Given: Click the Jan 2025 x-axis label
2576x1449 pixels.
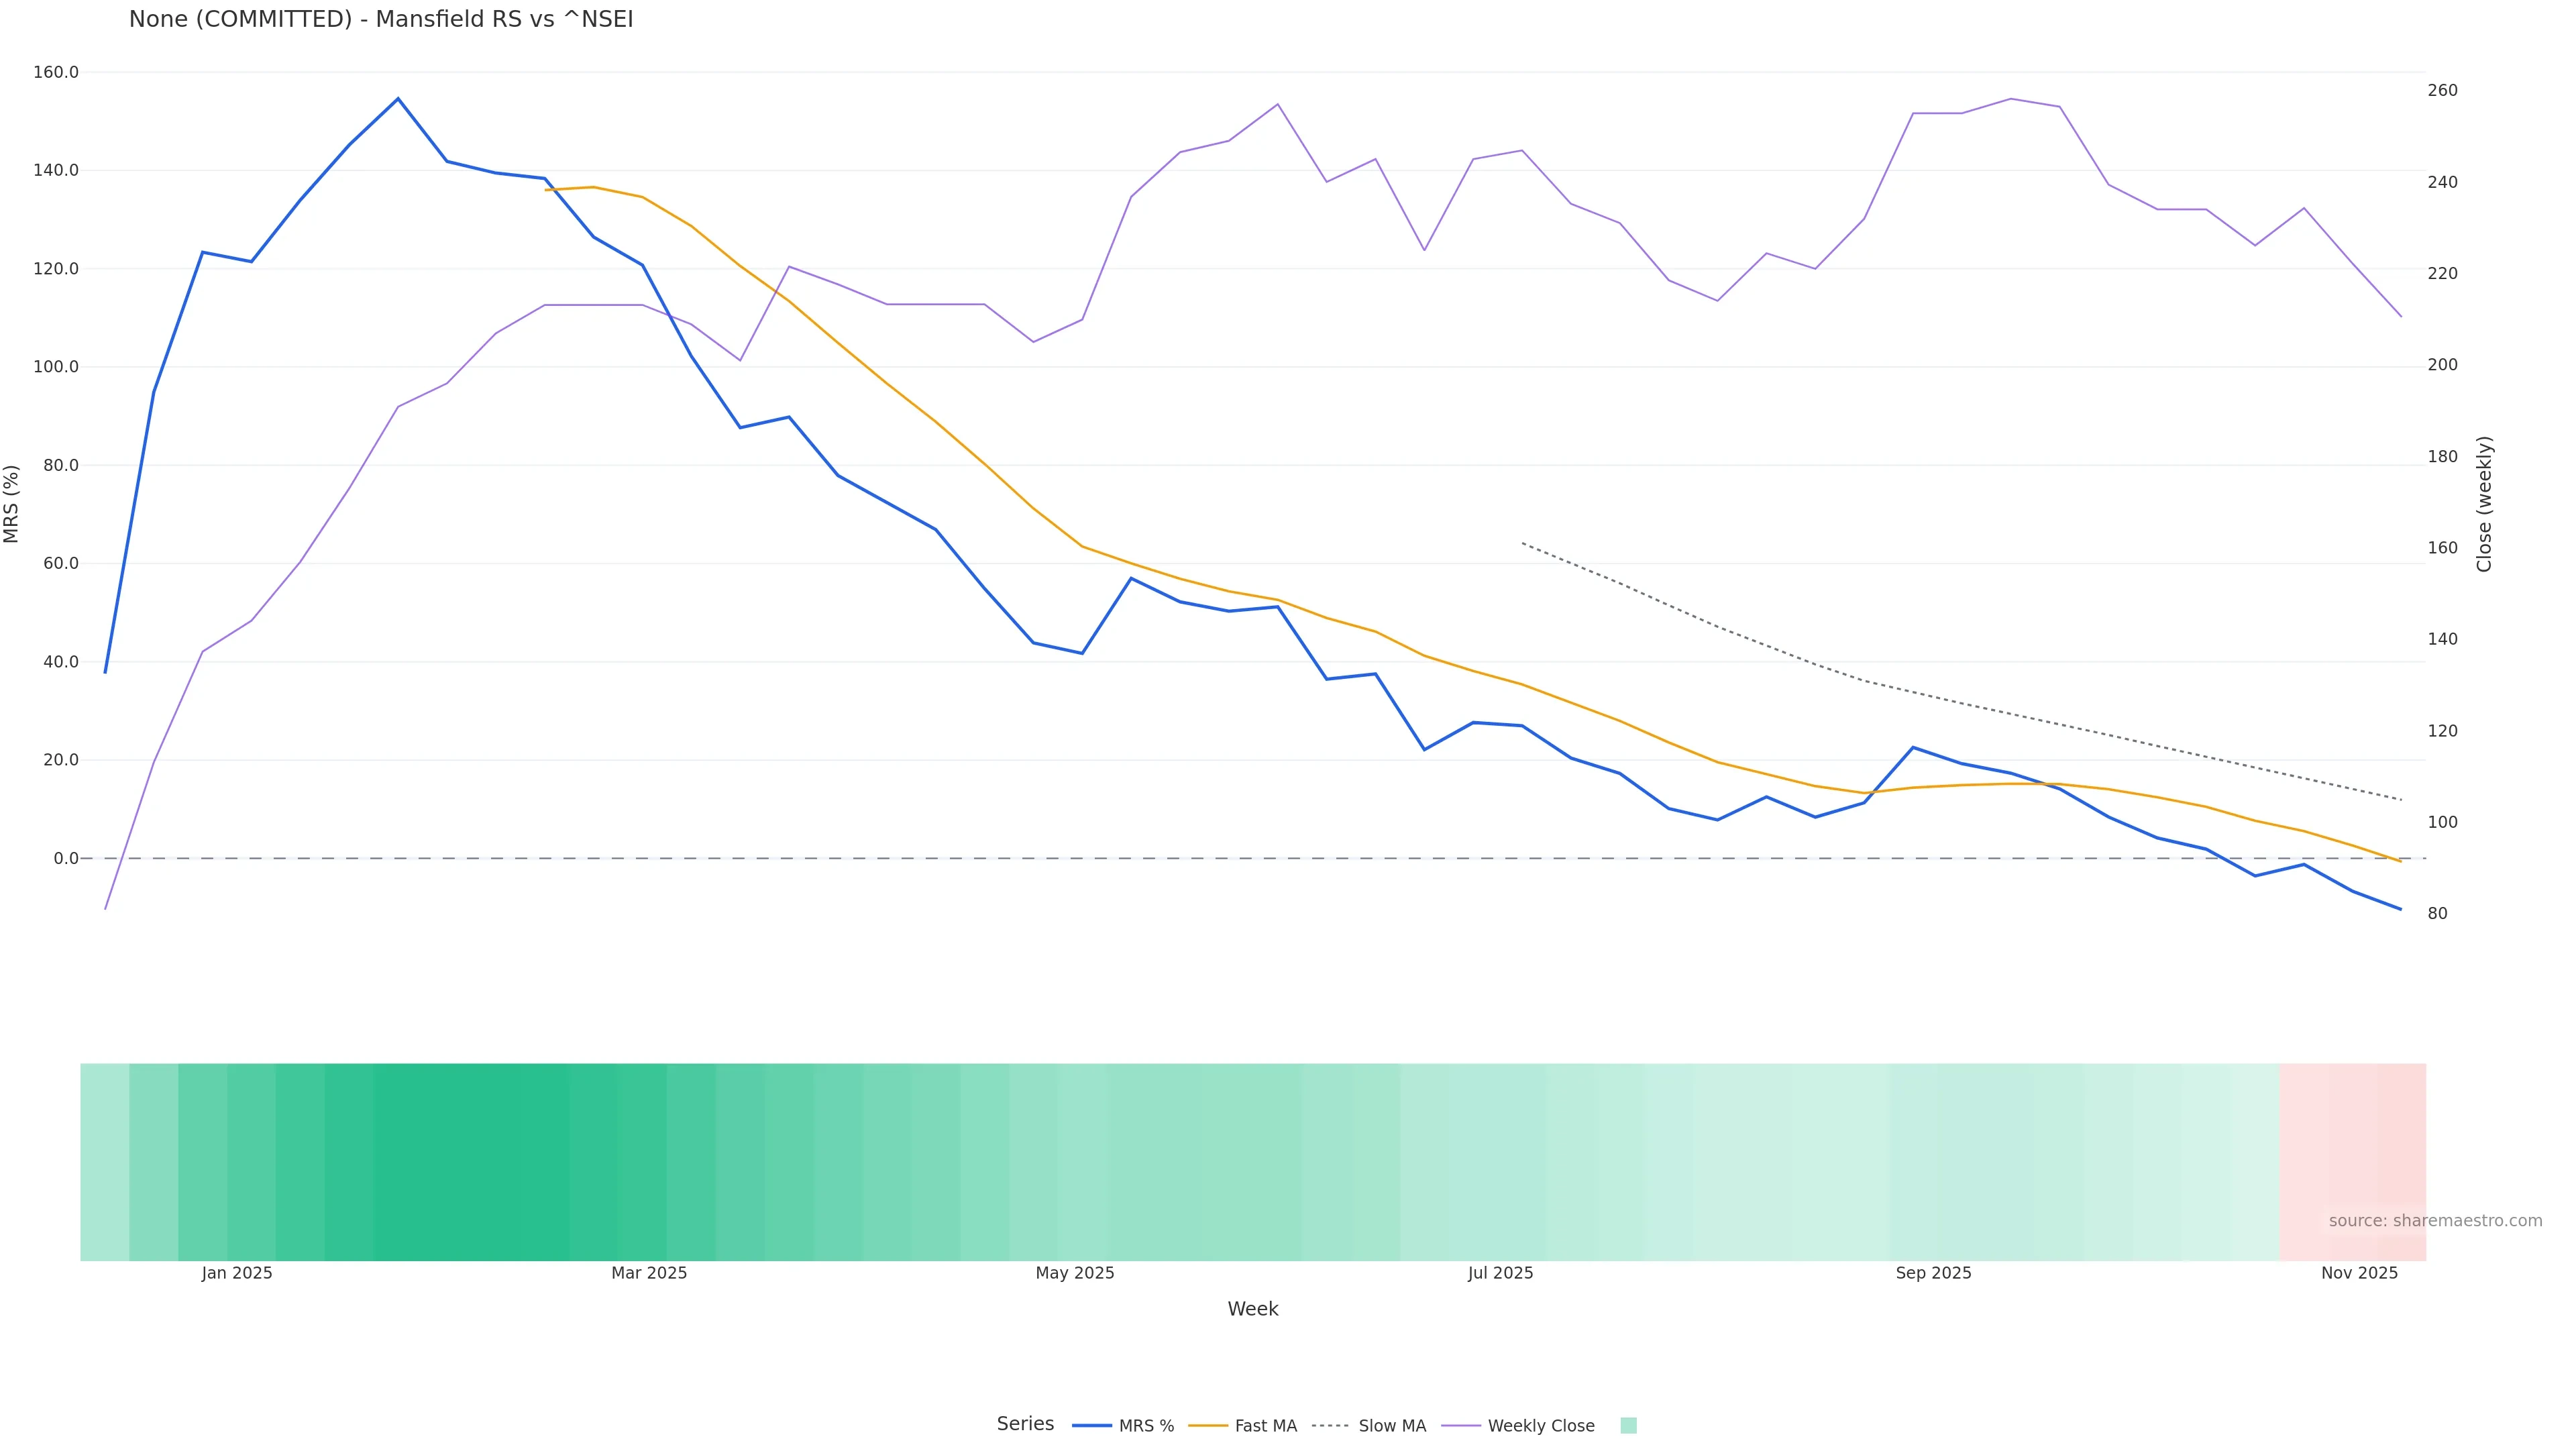Looking at the screenshot, I should tap(237, 1273).
